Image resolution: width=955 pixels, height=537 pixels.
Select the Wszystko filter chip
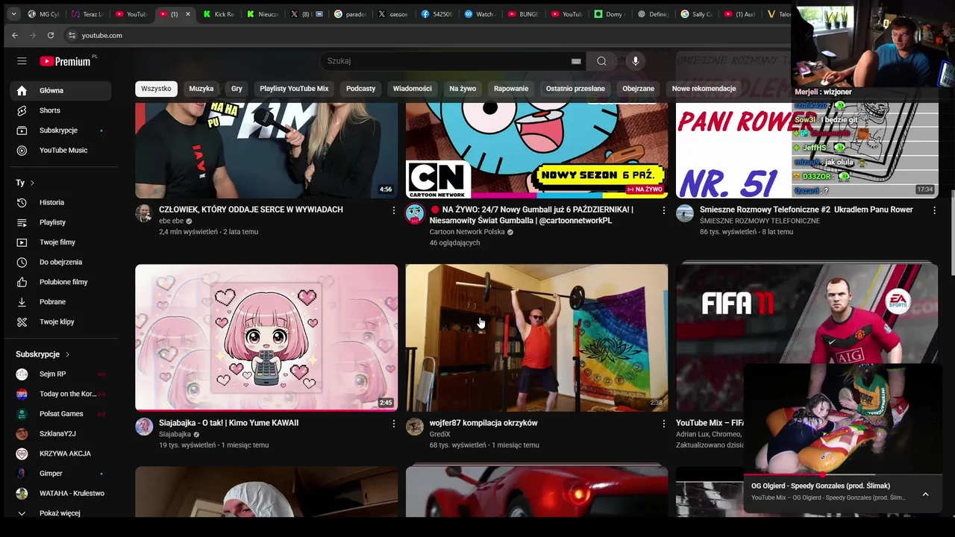[156, 89]
